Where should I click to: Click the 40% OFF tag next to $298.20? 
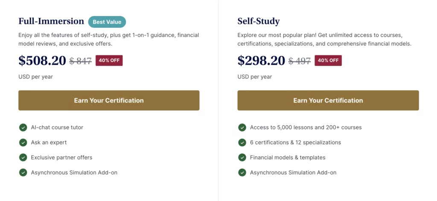[328, 60]
